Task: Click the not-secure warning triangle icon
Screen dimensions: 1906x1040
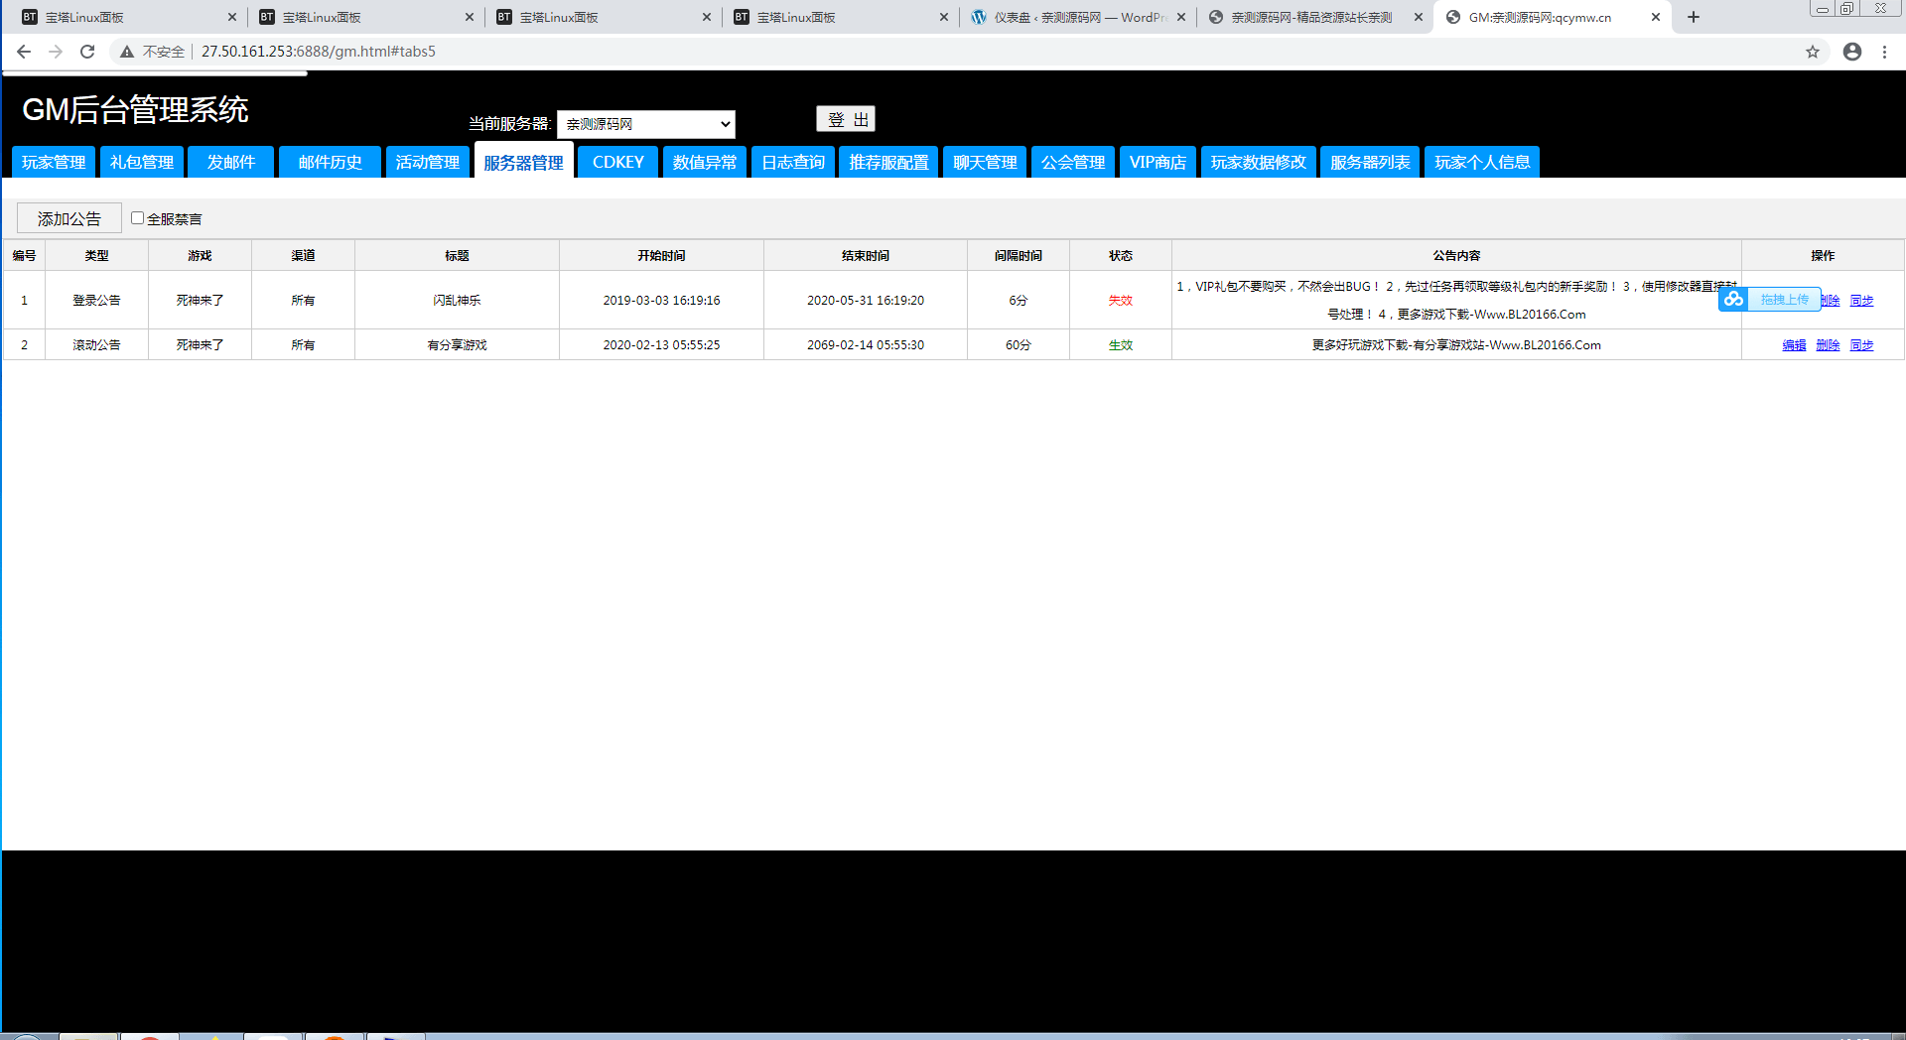Action: pyautogui.click(x=127, y=52)
